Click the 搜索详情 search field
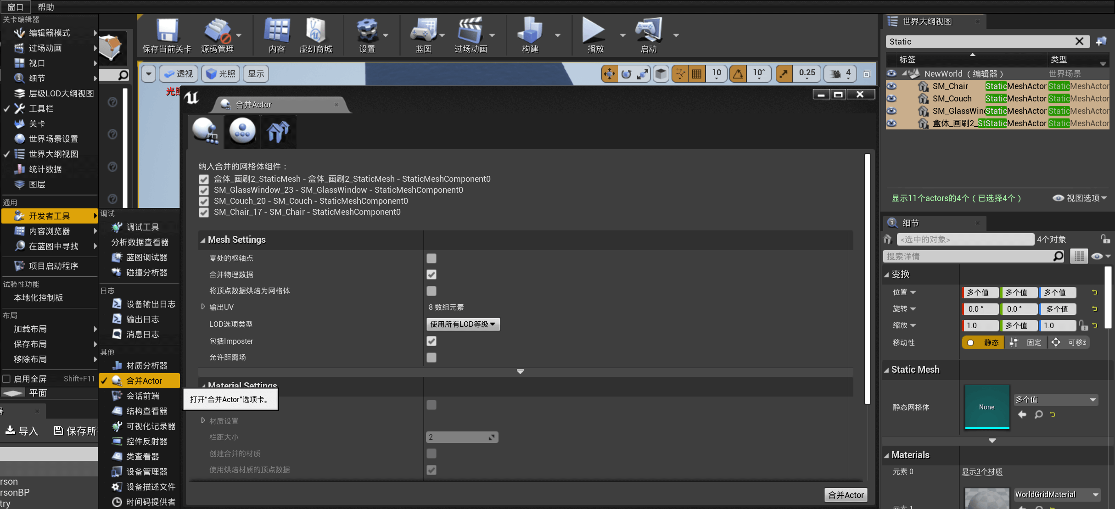Image resolution: width=1115 pixels, height=509 pixels. (x=974, y=256)
